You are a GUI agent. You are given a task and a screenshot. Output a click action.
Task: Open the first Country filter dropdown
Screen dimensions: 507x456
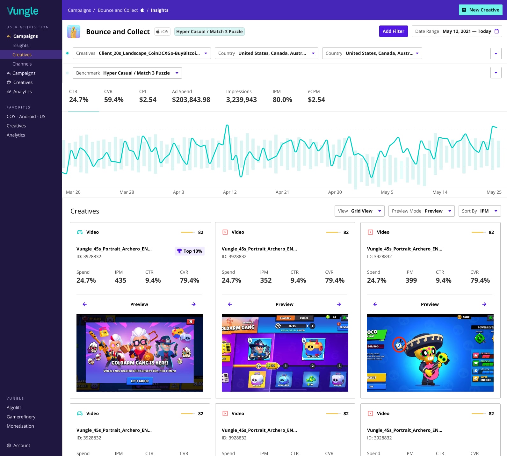(x=266, y=53)
